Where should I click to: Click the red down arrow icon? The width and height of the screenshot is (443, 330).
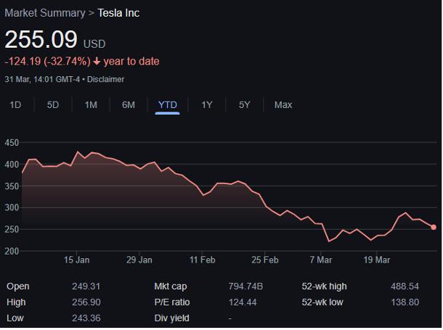click(x=97, y=61)
